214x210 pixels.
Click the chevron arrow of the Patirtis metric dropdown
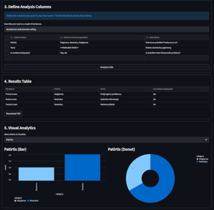point(206,140)
